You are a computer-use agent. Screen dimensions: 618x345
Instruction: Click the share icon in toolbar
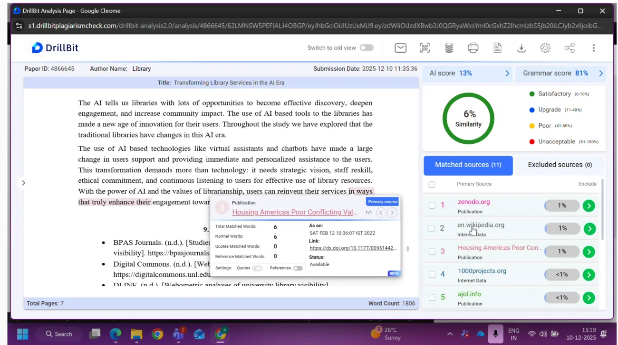(x=569, y=48)
